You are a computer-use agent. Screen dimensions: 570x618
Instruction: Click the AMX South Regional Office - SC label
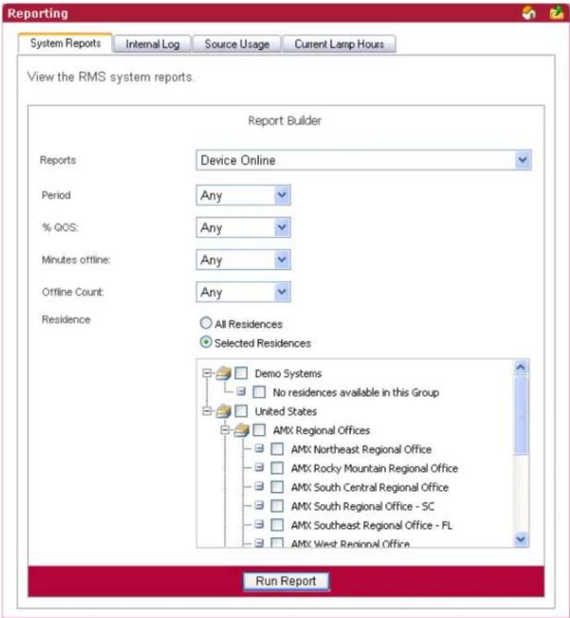363,506
